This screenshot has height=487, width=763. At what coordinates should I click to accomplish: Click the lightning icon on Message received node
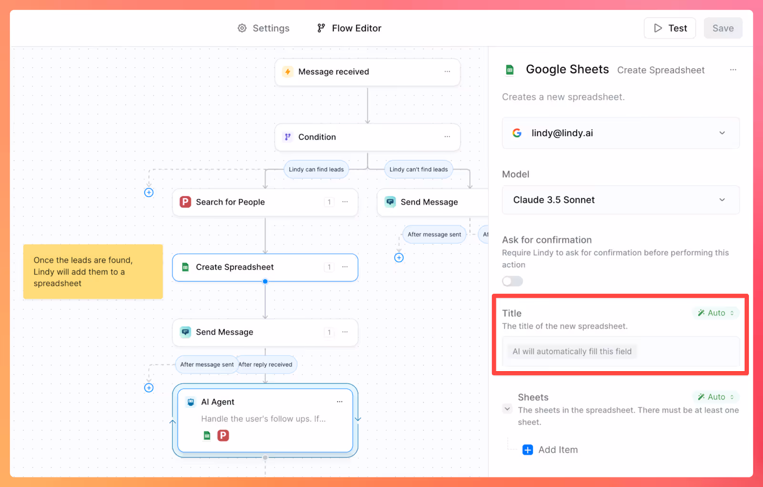tap(288, 71)
